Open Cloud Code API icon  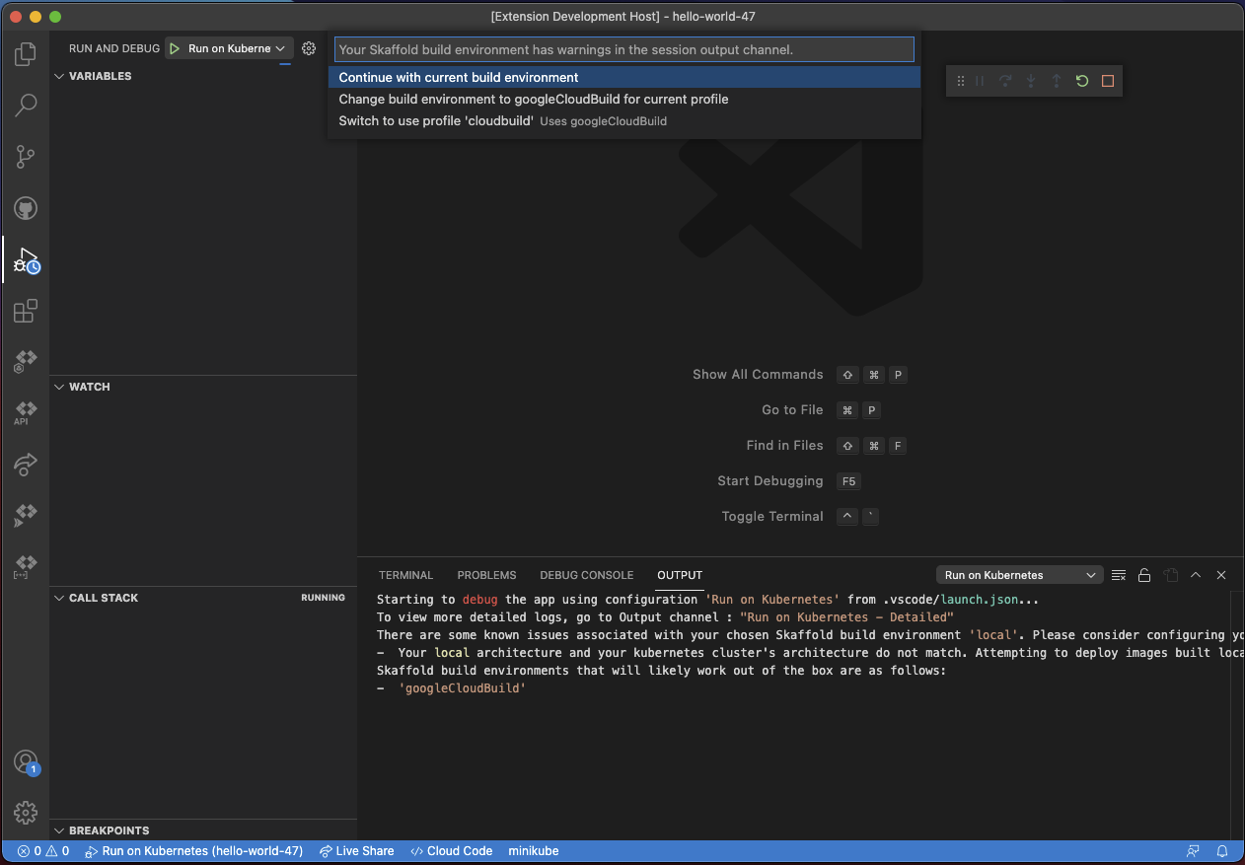26,413
